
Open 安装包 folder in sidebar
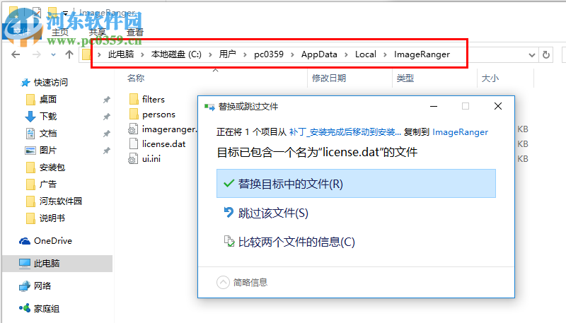(x=52, y=168)
